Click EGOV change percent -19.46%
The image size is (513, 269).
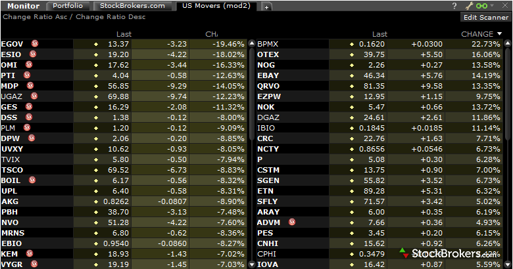tap(228, 44)
